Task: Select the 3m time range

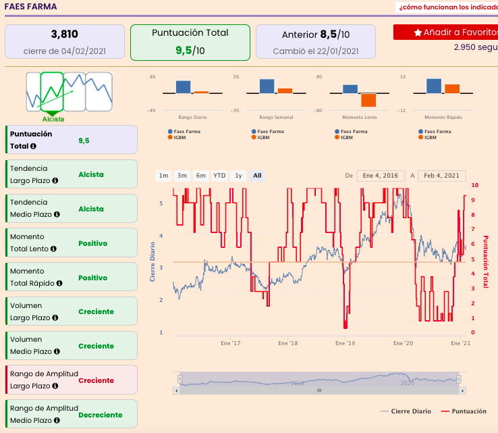Action: coord(182,176)
